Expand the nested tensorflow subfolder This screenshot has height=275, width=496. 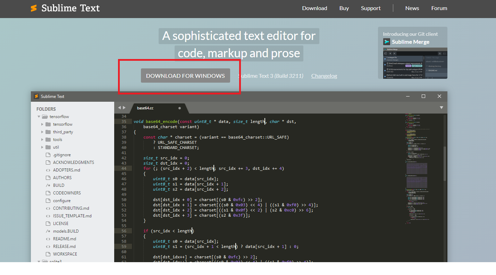click(42, 124)
